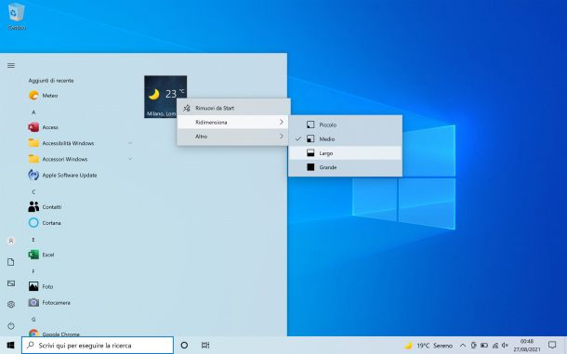Open the Altro submenu
Viewport: 567px width, 354px height.
[233, 137]
